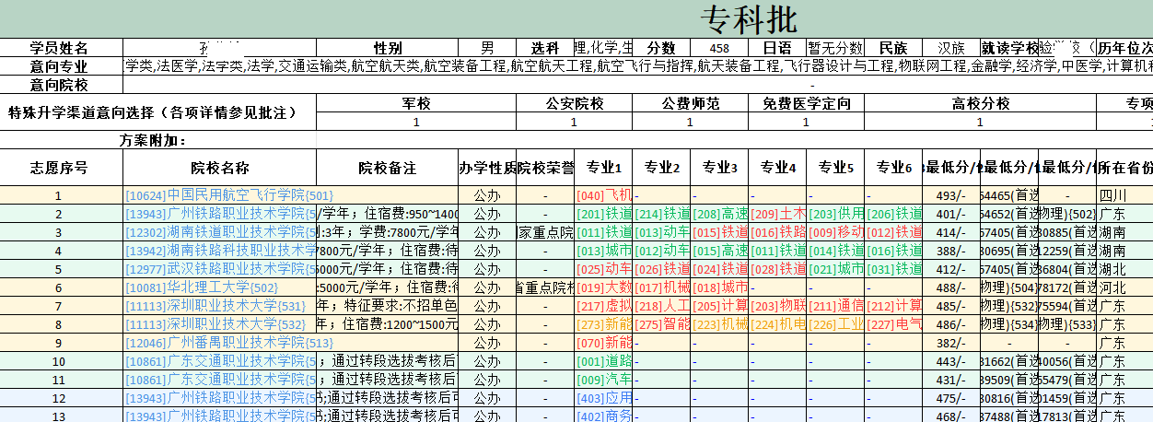Select the 专业5 column header

pos(835,168)
